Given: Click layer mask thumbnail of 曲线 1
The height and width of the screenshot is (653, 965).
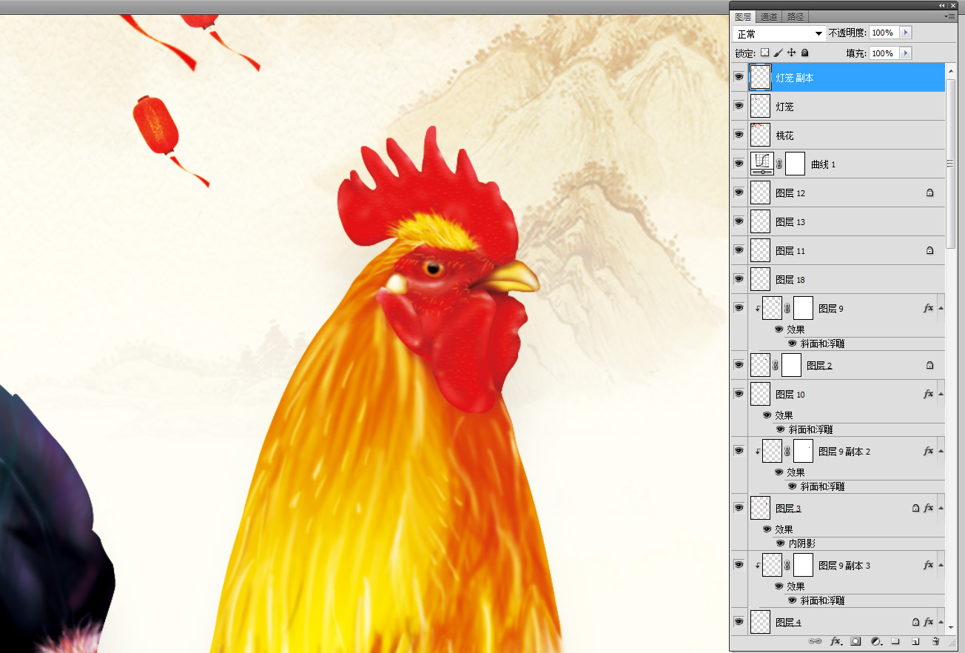Looking at the screenshot, I should pos(795,164).
